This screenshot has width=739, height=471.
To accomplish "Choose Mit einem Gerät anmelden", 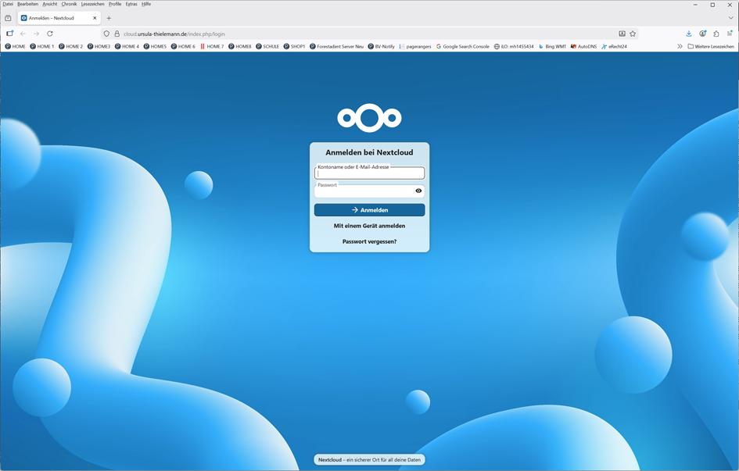I will coord(369,226).
